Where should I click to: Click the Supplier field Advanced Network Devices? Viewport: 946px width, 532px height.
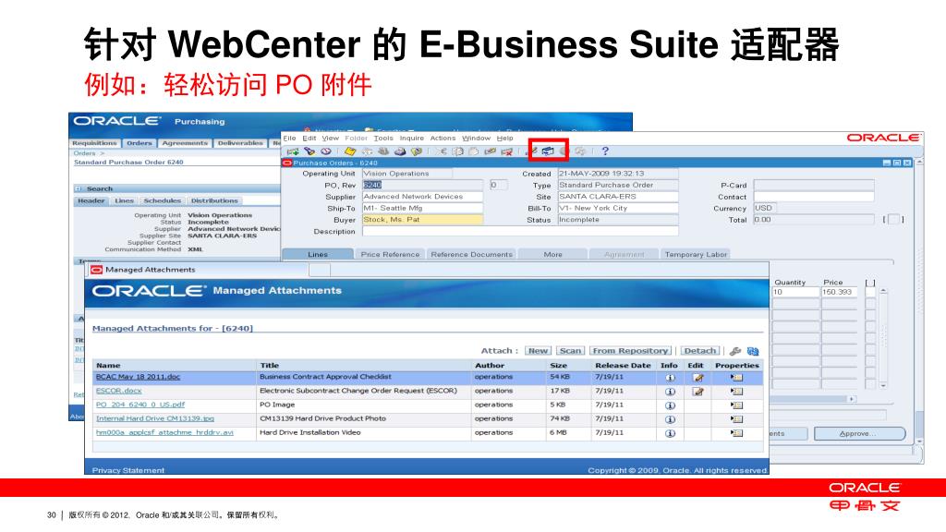(422, 197)
